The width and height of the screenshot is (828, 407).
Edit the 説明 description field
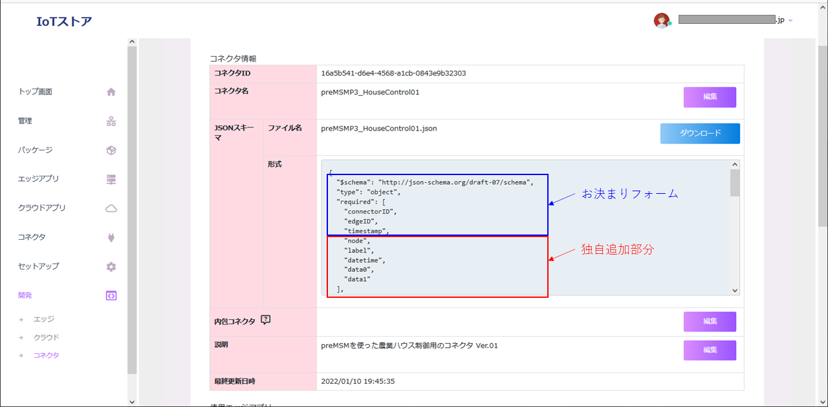pyautogui.click(x=710, y=350)
